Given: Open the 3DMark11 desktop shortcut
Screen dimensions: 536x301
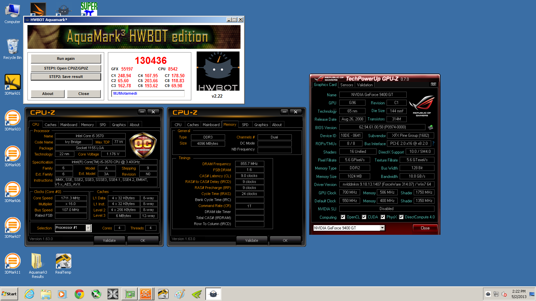Looking at the screenshot, I should coord(12,264).
